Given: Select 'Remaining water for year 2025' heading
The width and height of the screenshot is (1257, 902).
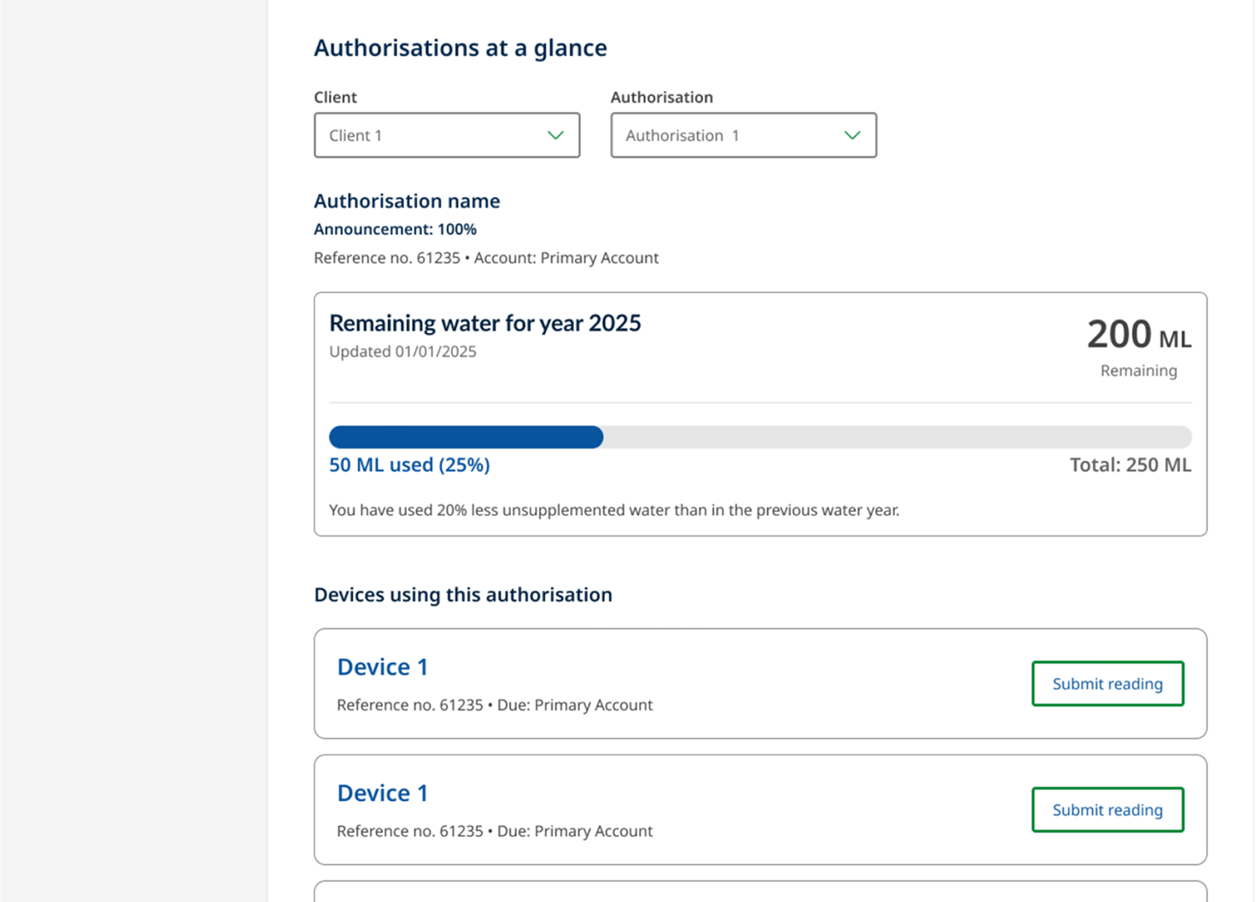Looking at the screenshot, I should pyautogui.click(x=485, y=323).
